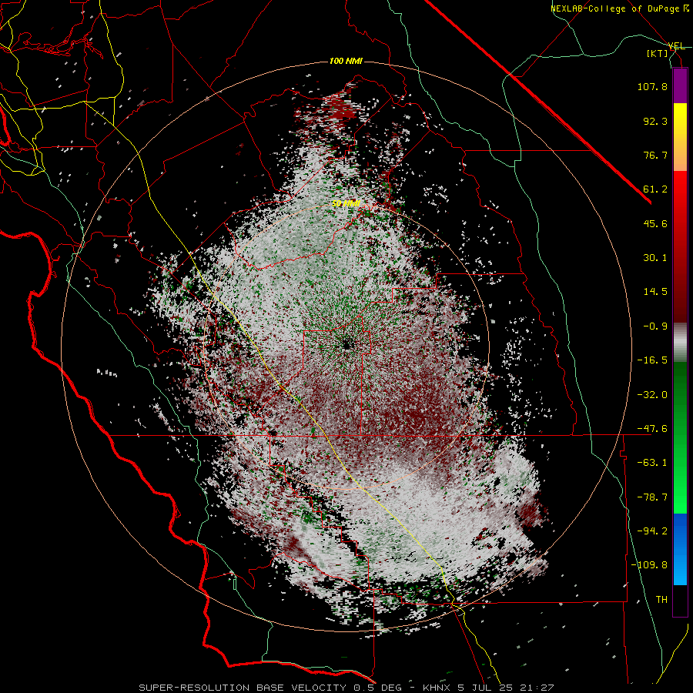693x693 pixels.
Task: Click the -32.0 value on the velocity scale
Action: tap(652, 395)
